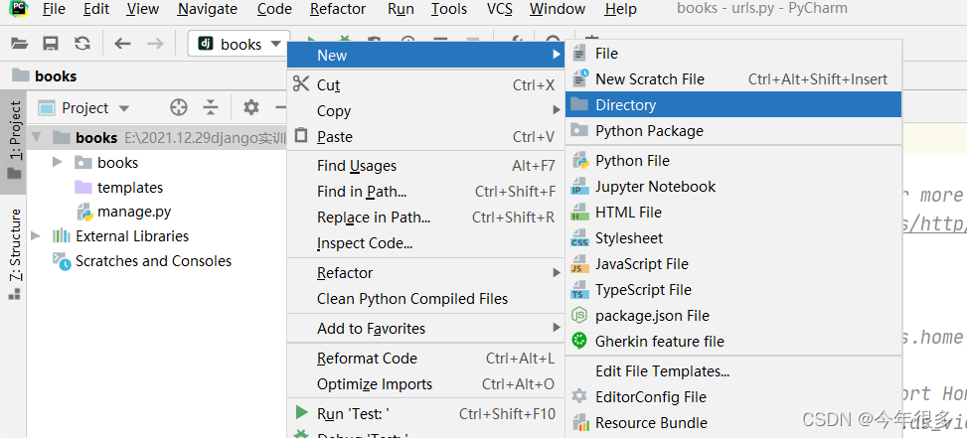
Task: Choose package.json File
Action: tap(733, 316)
